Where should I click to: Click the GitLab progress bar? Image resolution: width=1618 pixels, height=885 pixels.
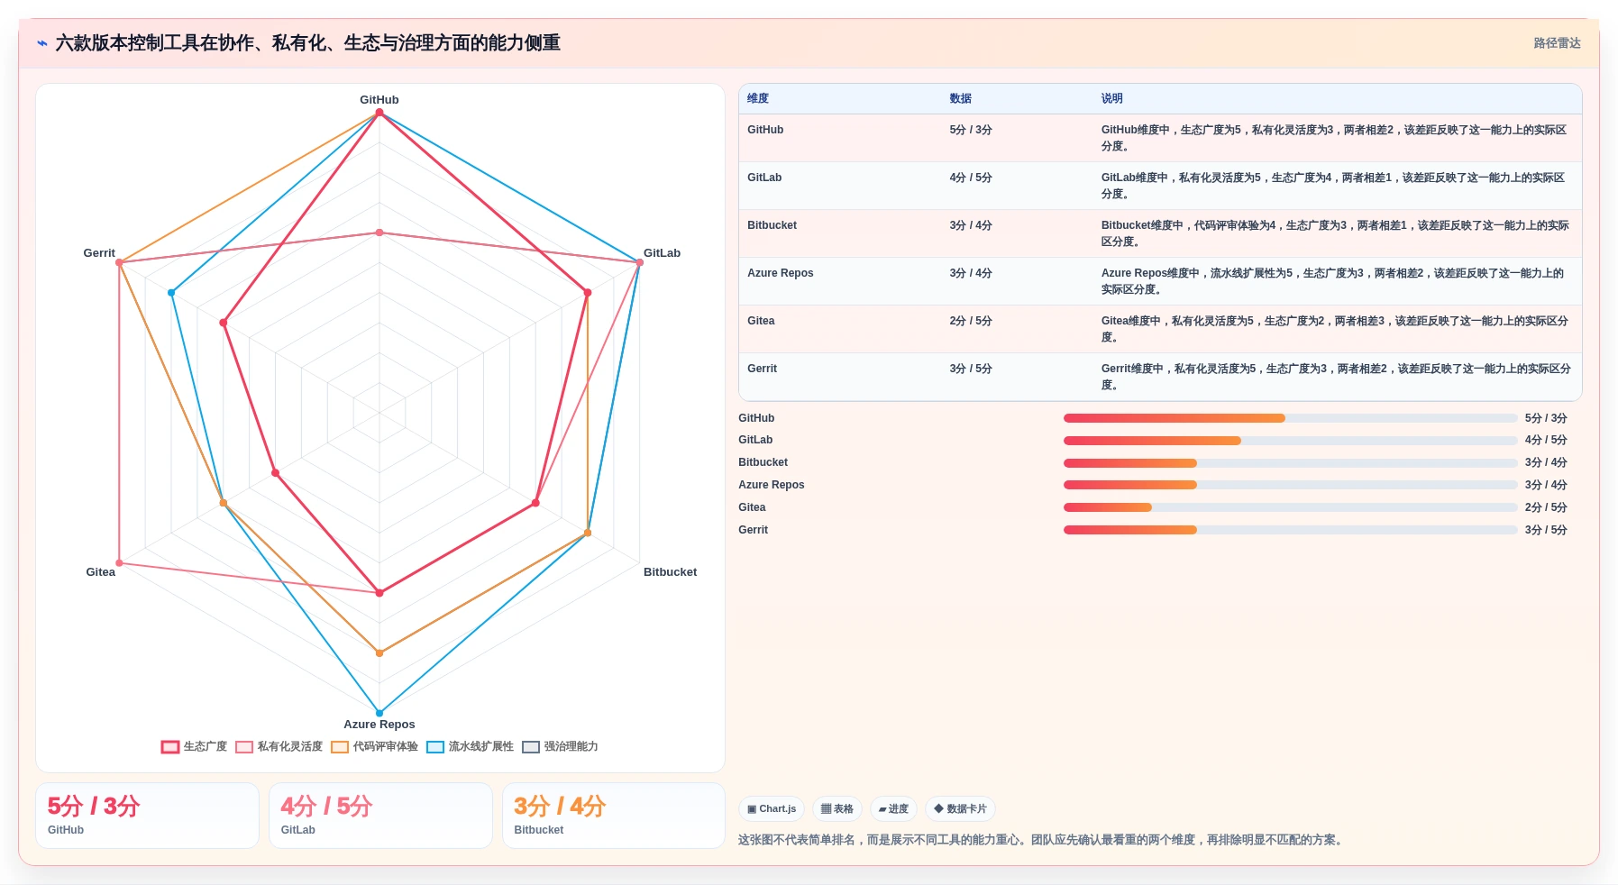(x=1291, y=441)
